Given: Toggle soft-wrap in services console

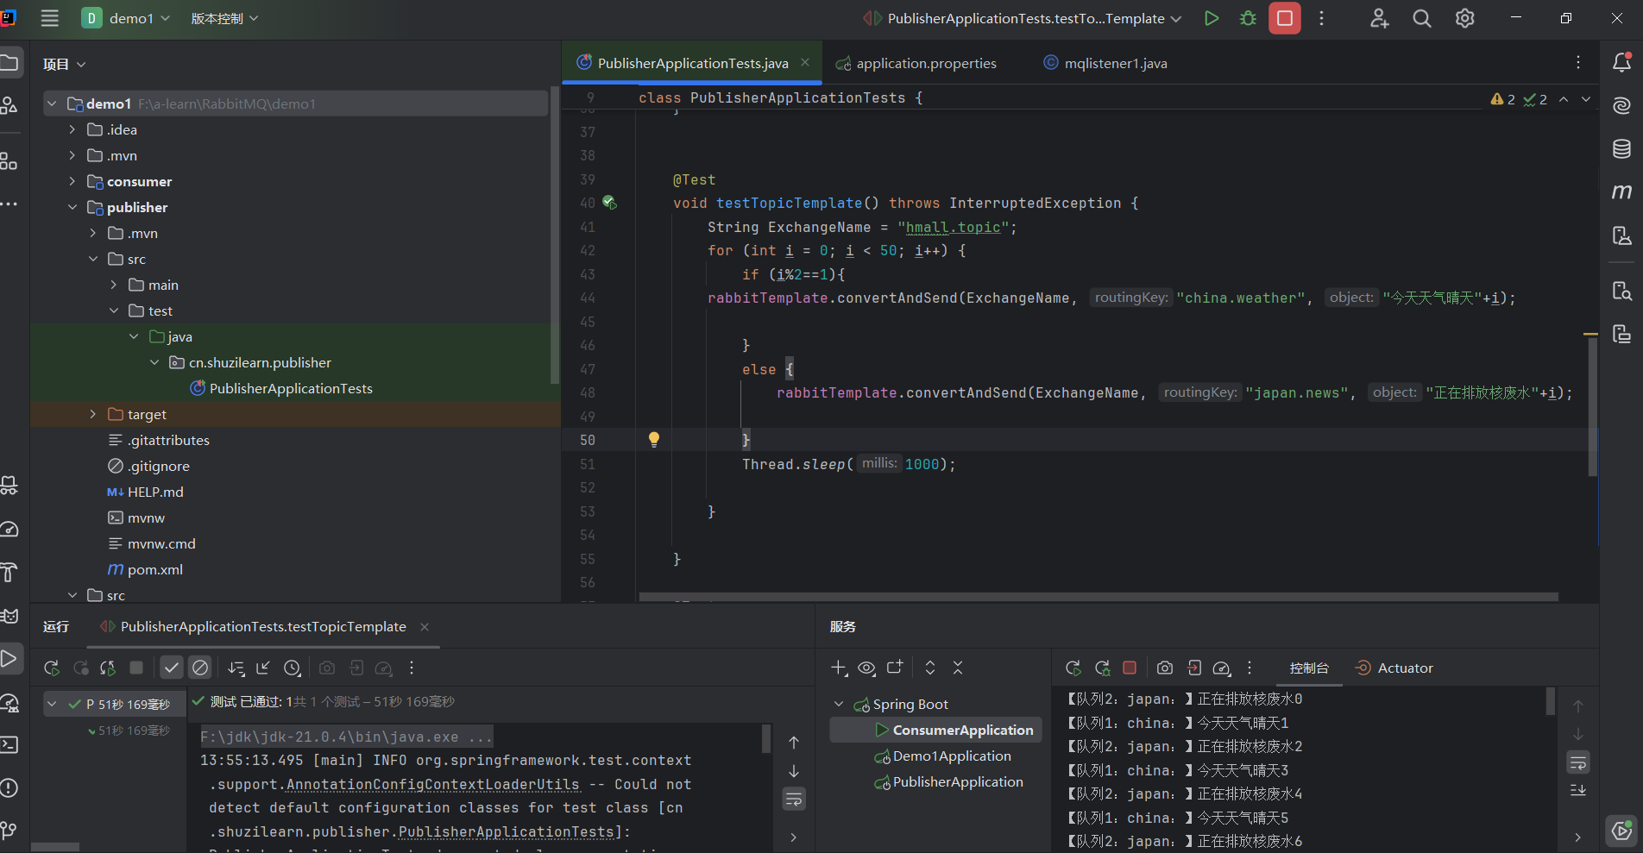Looking at the screenshot, I should pos(1577,762).
